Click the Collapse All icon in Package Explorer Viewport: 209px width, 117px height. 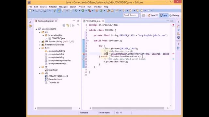click(64, 25)
